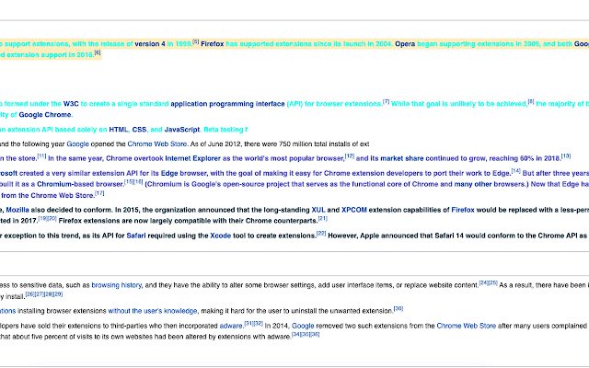Open citation [16] after "Chromium-based browser"
589x368 pixels.
point(138,182)
